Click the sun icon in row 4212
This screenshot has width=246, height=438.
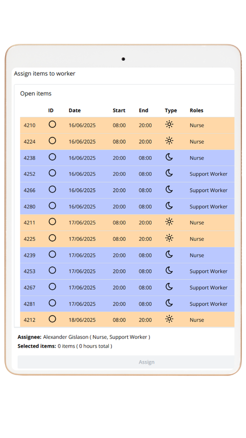pyautogui.click(x=169, y=319)
